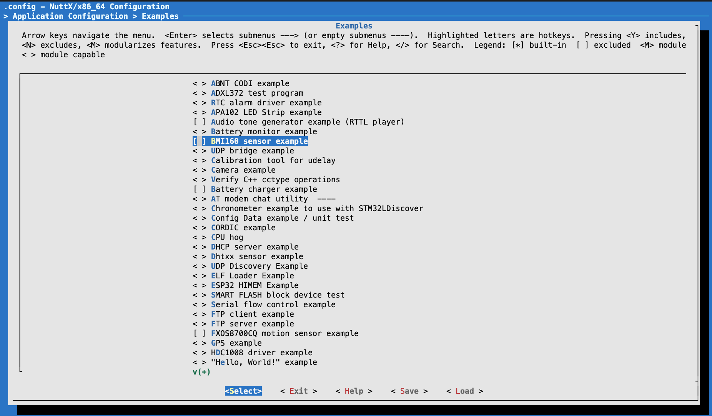Select the GPS example menu item
The height and width of the screenshot is (416, 712).
(236, 343)
